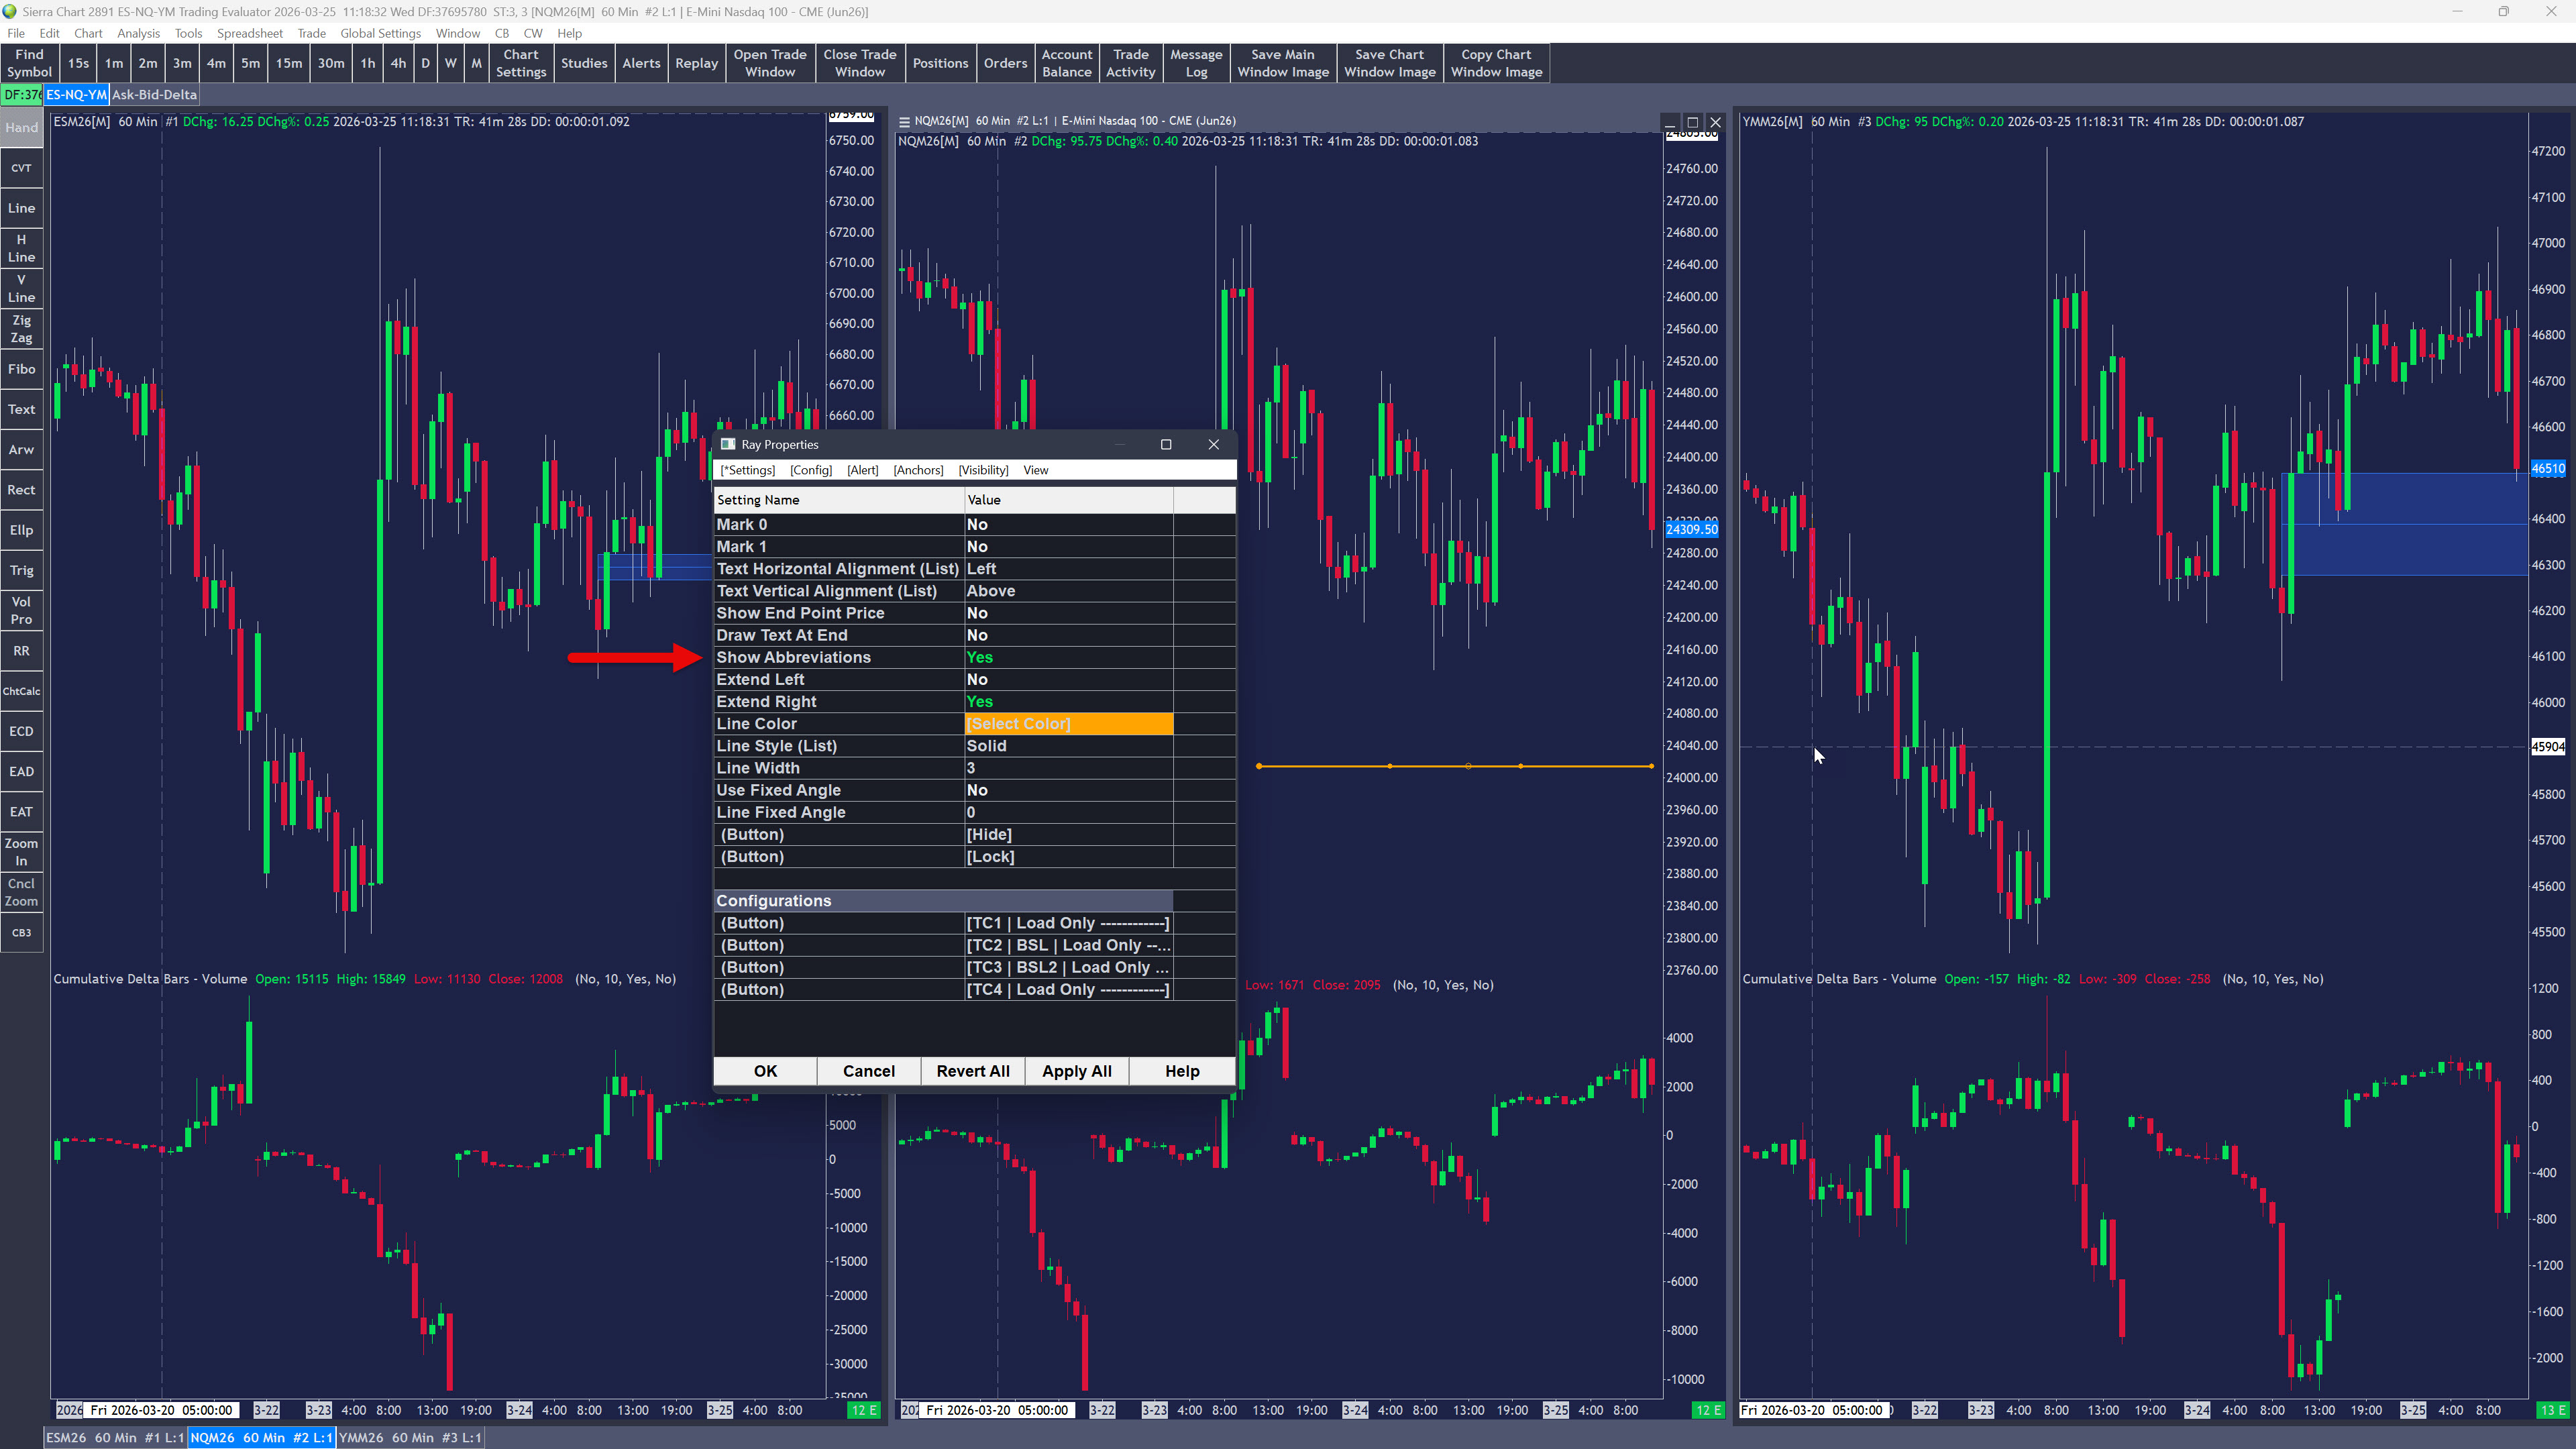Image resolution: width=2576 pixels, height=1449 pixels.
Task: Toggle Extend Right value
Action: point(1067,702)
